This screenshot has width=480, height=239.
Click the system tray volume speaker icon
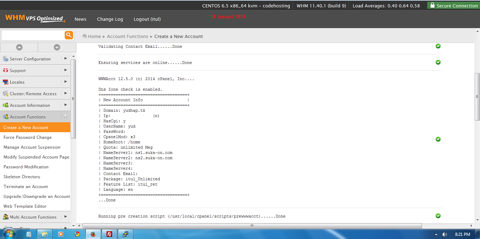click(444, 234)
